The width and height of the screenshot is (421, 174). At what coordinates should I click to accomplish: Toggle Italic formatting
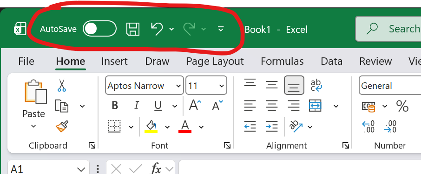(137, 106)
